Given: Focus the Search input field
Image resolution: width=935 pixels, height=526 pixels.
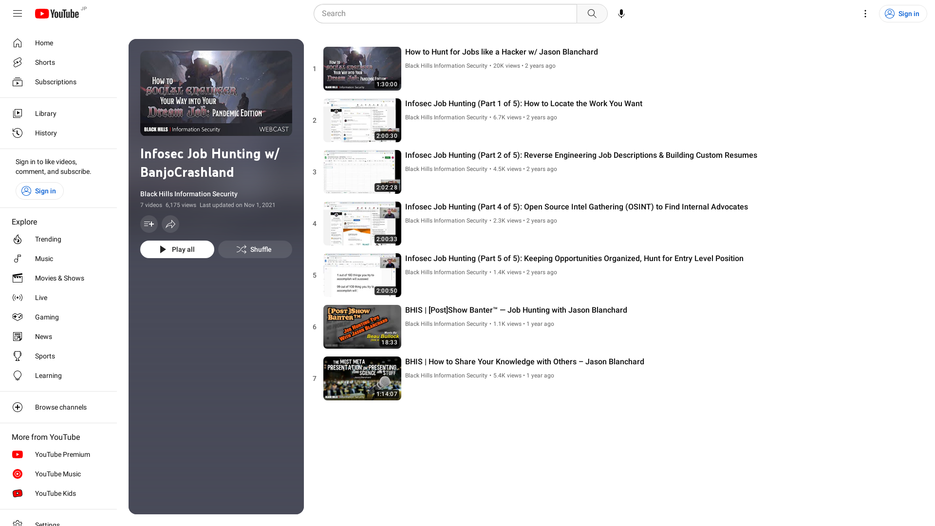Looking at the screenshot, I should (x=445, y=14).
